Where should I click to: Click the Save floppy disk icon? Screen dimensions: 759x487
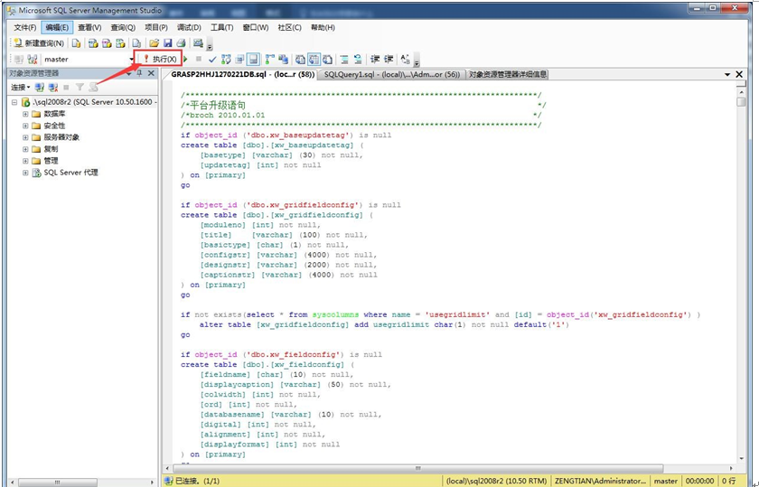tap(168, 42)
